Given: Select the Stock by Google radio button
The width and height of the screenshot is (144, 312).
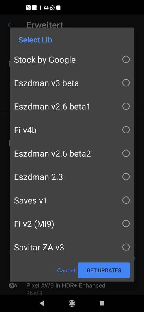Looking at the screenshot, I should 126,60.
